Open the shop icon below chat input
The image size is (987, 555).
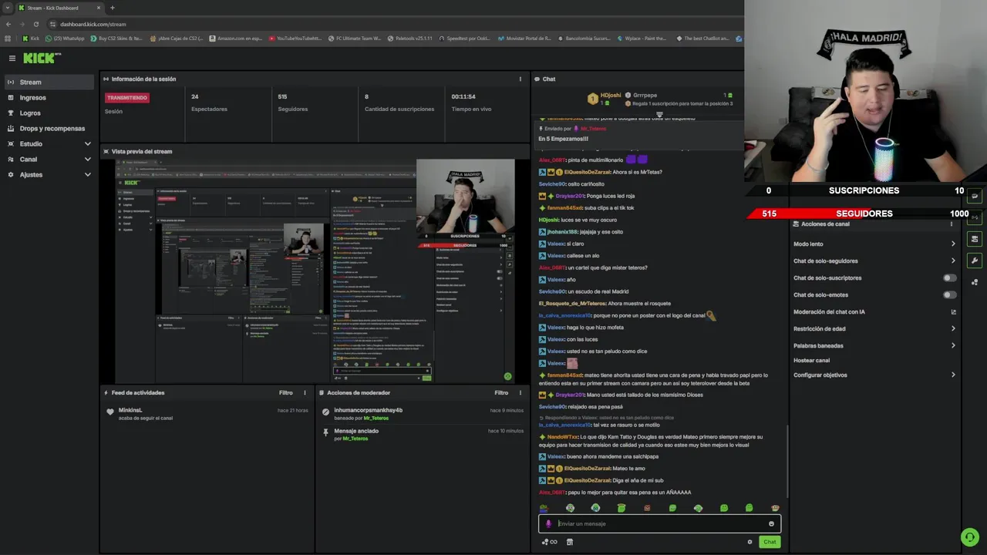pyautogui.click(x=570, y=542)
